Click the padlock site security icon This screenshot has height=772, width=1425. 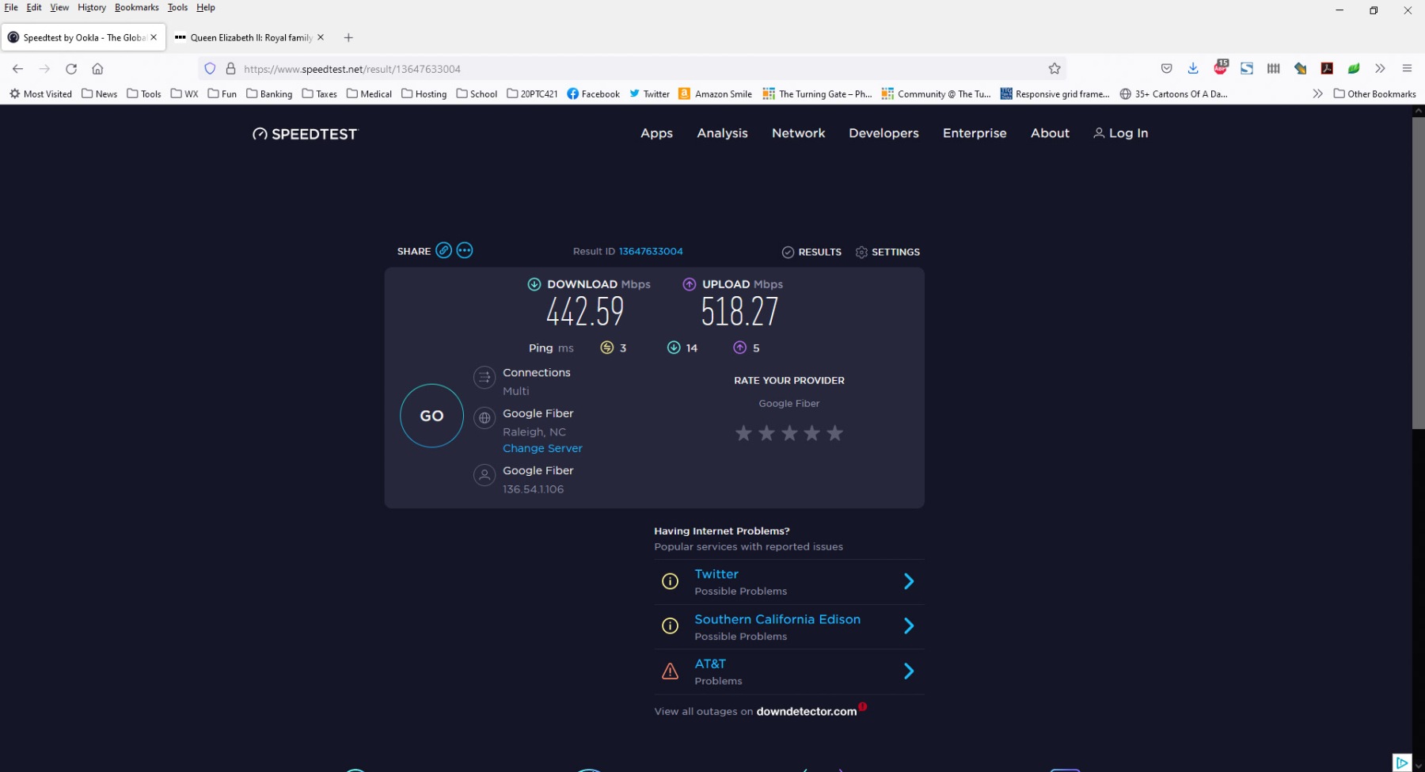(x=230, y=69)
